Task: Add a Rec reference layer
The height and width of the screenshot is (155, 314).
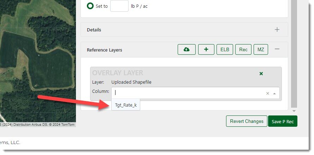Action: tap(243, 49)
